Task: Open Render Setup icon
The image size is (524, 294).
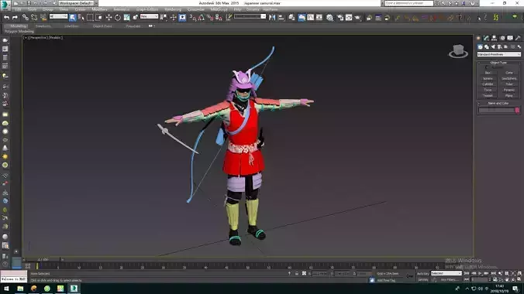Action: click(x=340, y=17)
